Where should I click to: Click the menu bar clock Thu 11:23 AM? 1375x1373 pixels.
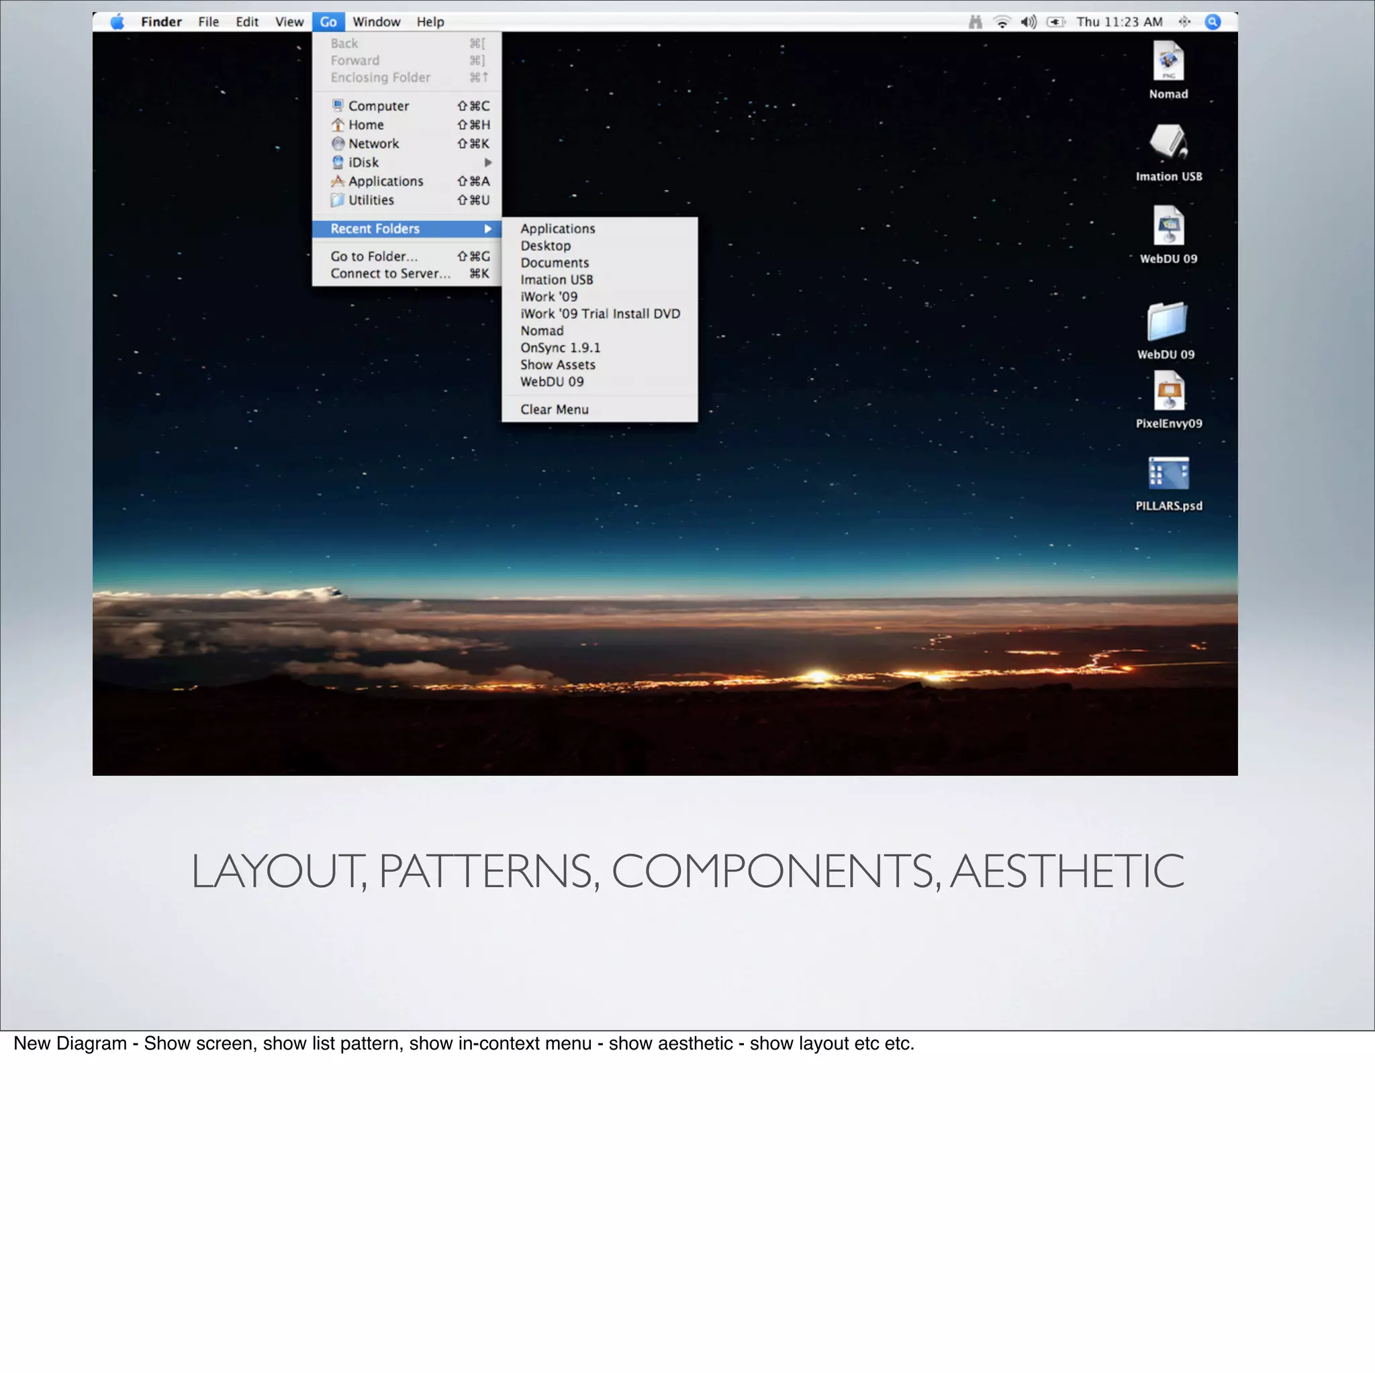tap(1119, 22)
